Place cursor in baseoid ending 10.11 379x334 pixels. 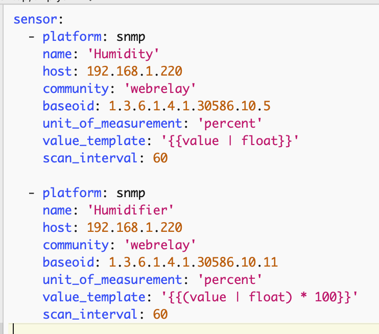[193, 263]
